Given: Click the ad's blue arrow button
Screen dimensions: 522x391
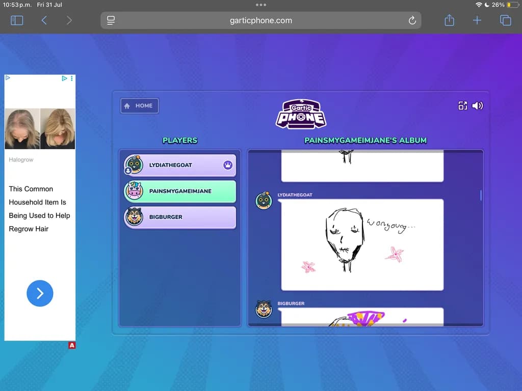Looking at the screenshot, I should [x=40, y=293].
